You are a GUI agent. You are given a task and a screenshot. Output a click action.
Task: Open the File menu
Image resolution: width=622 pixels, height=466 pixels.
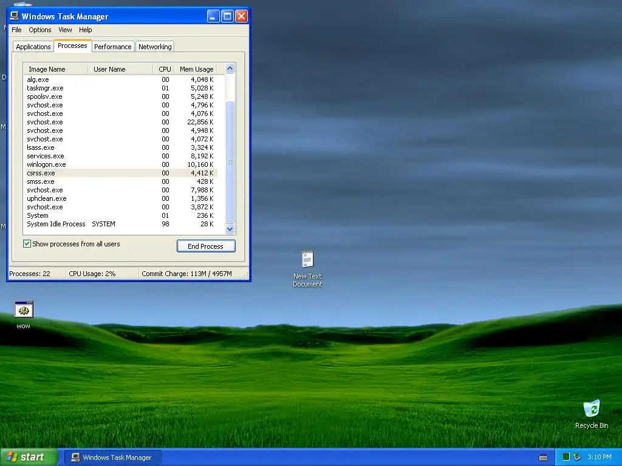pyautogui.click(x=16, y=30)
